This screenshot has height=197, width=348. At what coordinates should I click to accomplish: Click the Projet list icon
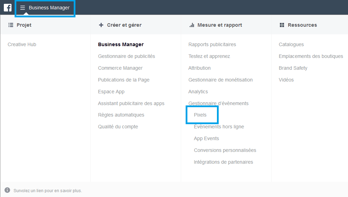(11, 25)
